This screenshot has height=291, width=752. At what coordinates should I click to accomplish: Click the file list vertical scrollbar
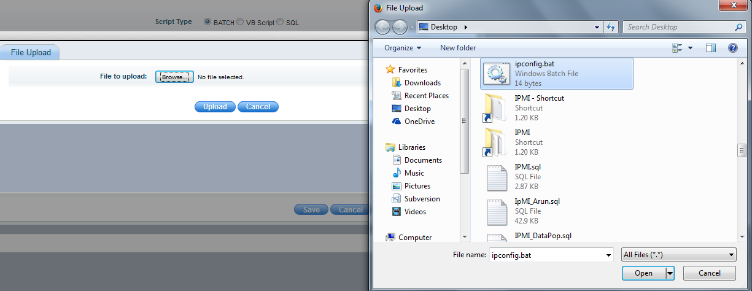click(742, 150)
